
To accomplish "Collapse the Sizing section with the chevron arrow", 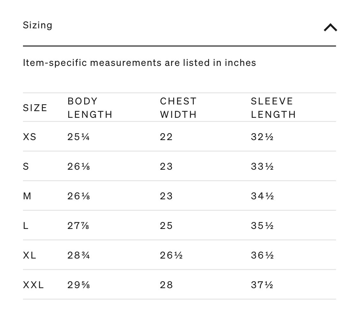I will (x=330, y=27).
